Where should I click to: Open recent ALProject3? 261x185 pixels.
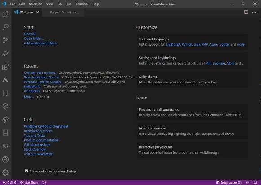click(x=31, y=91)
